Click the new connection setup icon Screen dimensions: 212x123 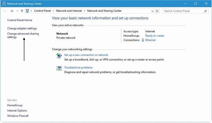pos(59,56)
